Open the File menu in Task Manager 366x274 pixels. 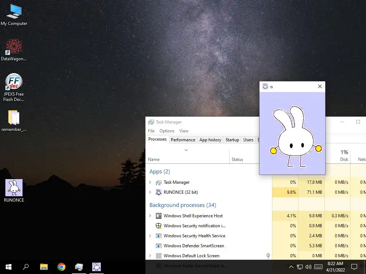[x=151, y=131]
